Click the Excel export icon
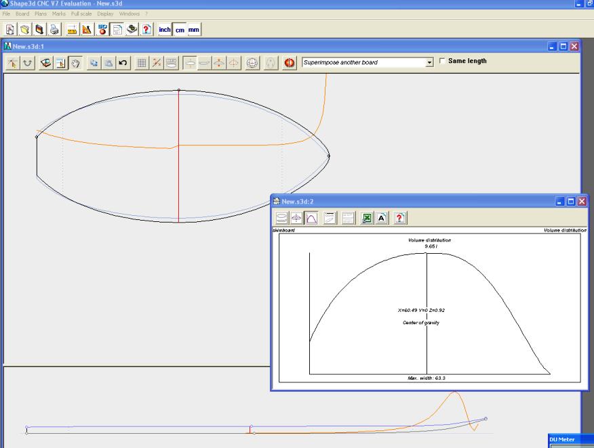The width and height of the screenshot is (594, 448). (366, 218)
